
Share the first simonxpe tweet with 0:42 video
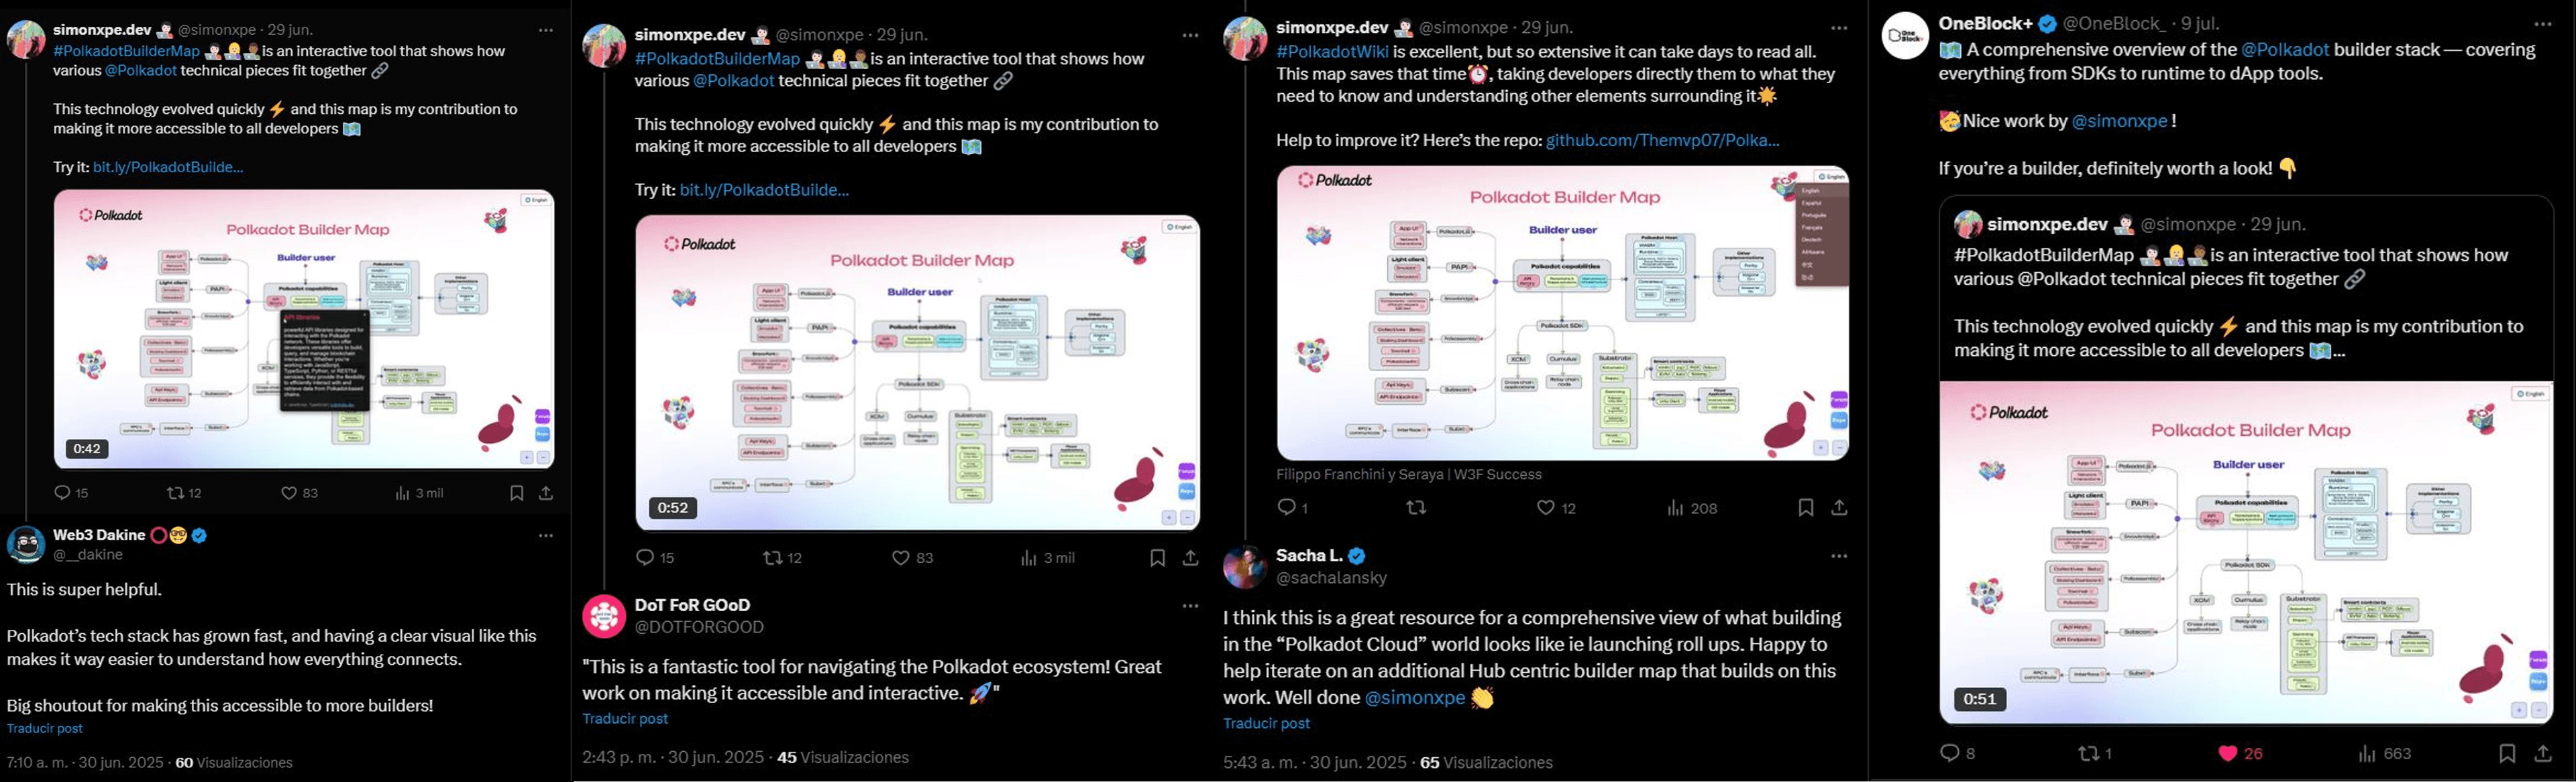click(546, 493)
